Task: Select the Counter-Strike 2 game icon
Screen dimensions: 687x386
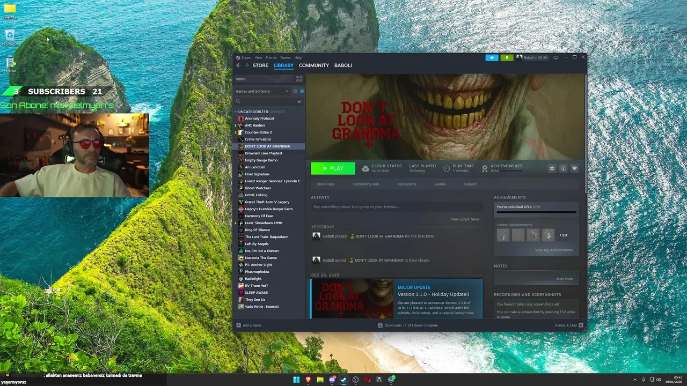Action: [241, 132]
